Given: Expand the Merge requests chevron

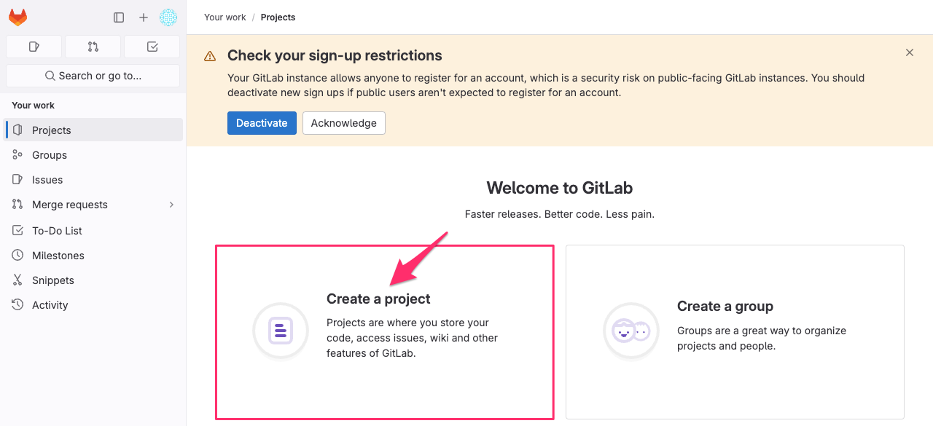Looking at the screenshot, I should click(x=171, y=205).
